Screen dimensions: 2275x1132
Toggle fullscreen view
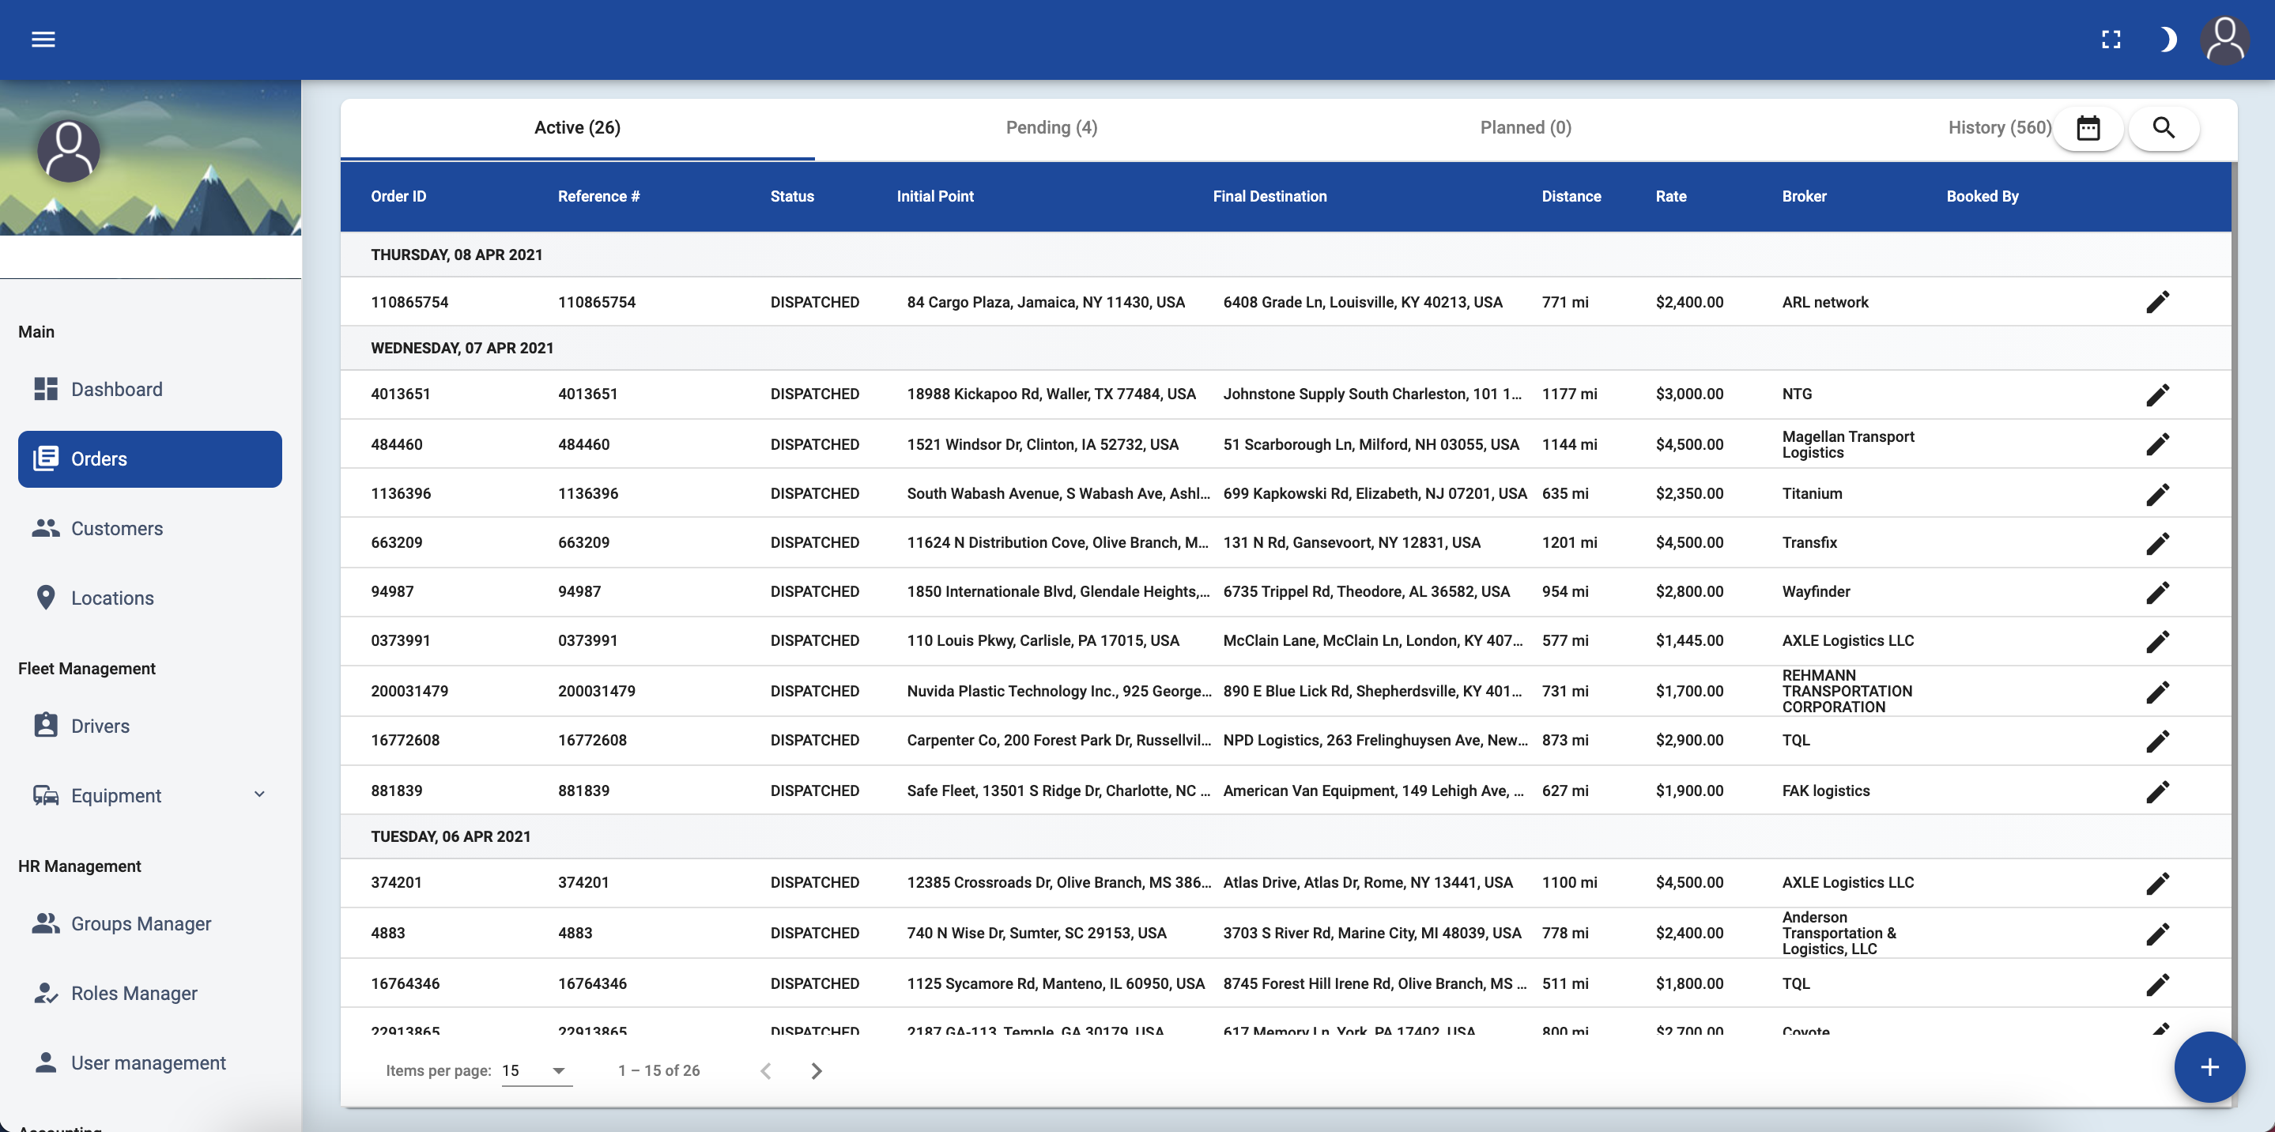click(2111, 39)
